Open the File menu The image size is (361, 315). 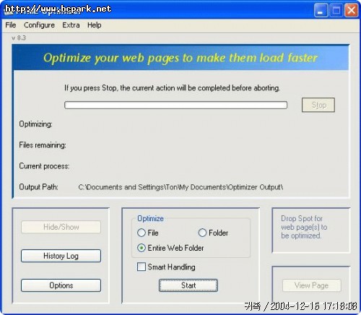(x=11, y=25)
